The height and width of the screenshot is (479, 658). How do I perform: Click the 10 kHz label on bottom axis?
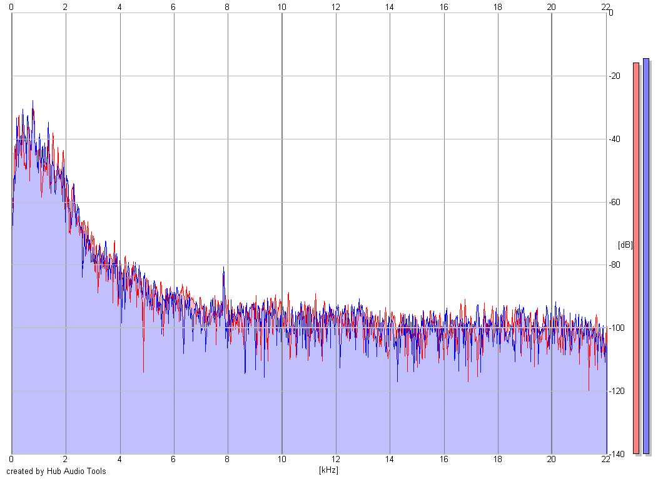click(281, 459)
